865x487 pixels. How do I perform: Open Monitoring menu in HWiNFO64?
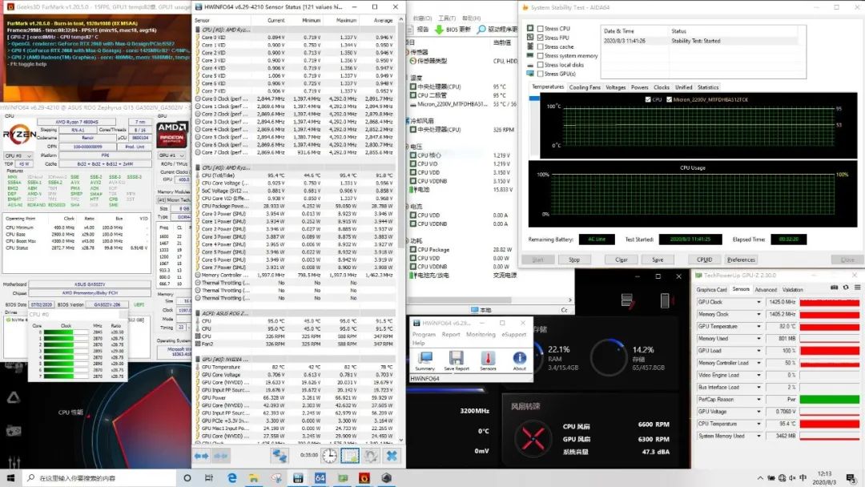[x=481, y=334]
